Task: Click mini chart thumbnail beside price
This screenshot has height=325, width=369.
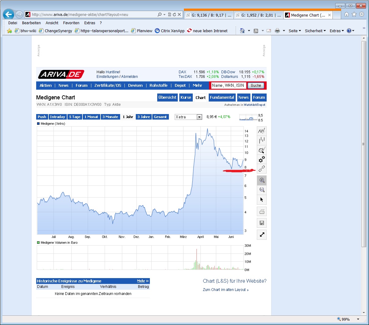Action: click(x=248, y=117)
